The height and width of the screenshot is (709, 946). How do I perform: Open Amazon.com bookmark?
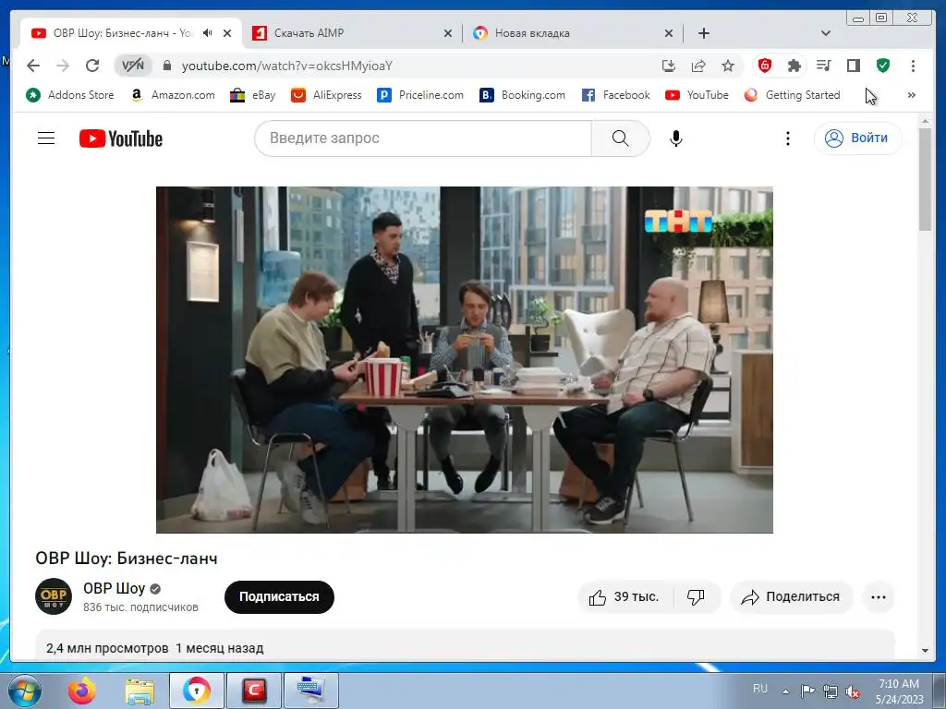(x=173, y=95)
